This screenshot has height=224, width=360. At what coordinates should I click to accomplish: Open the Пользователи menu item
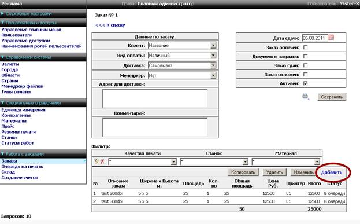pyautogui.click(x=17, y=35)
